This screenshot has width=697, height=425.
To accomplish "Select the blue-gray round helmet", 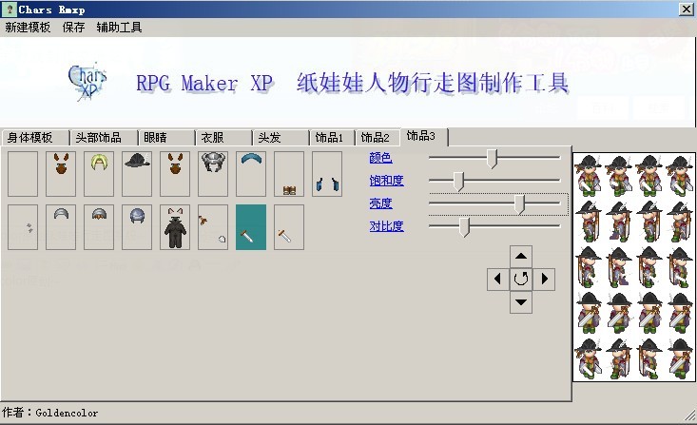I will (x=137, y=227).
